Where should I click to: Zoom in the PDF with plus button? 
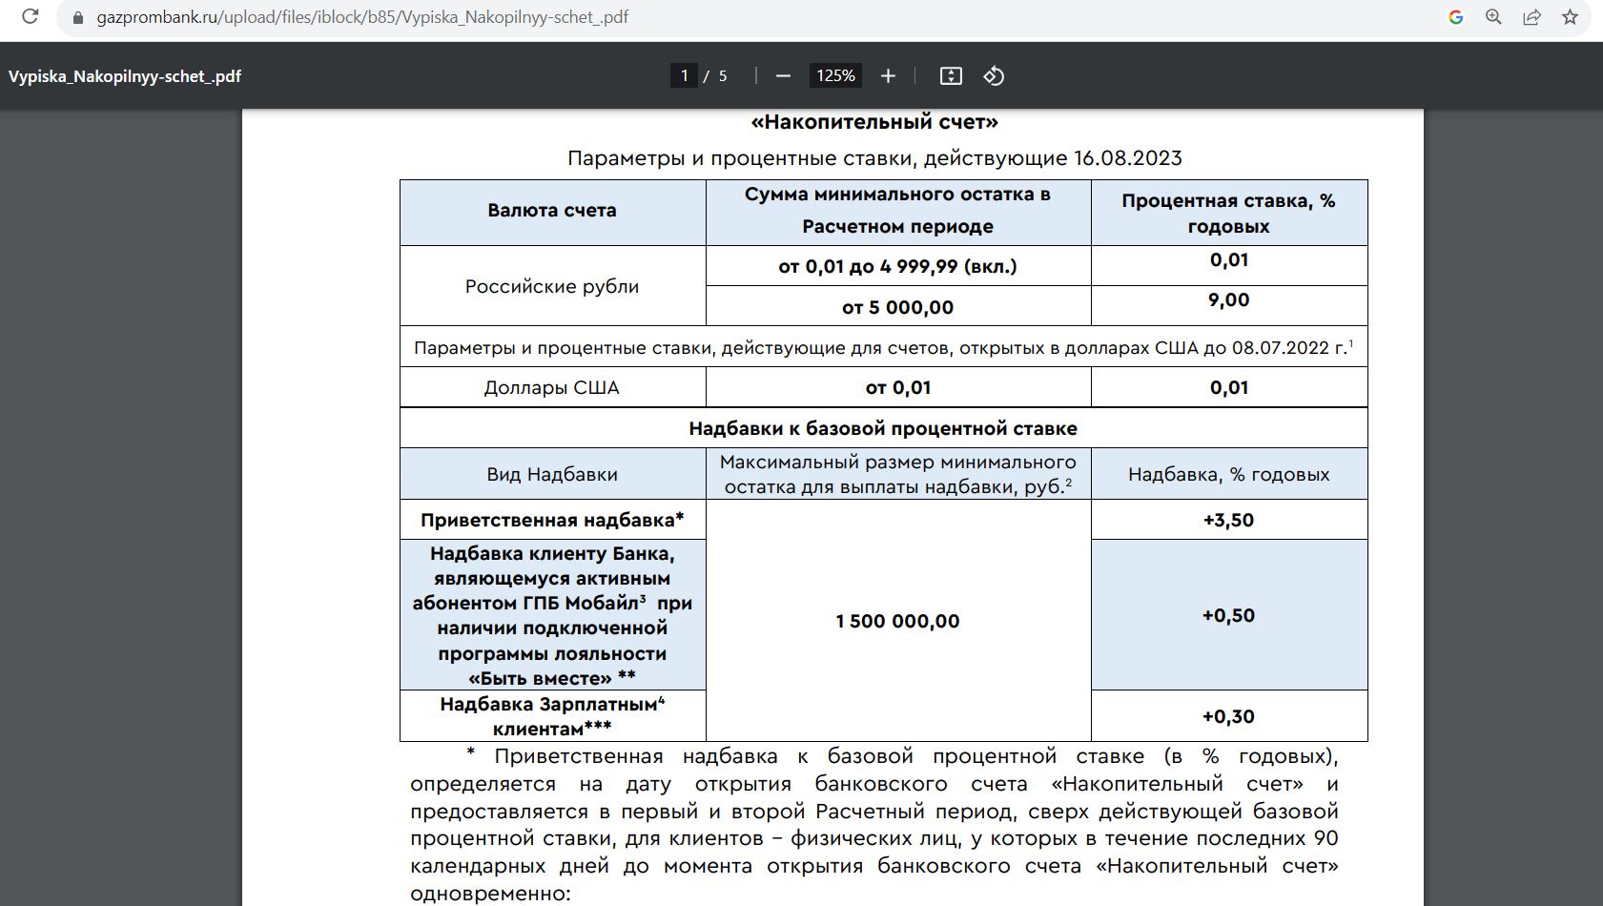pyautogui.click(x=888, y=75)
